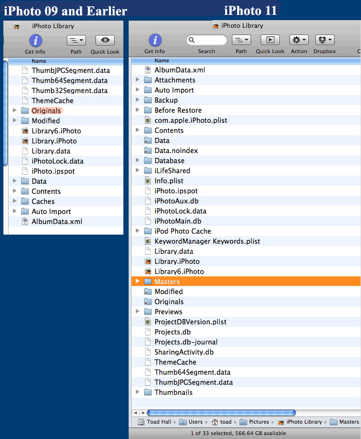361x439 pixels.
Task: Select the Data.noindex alias folder icon
Action: click(148, 150)
